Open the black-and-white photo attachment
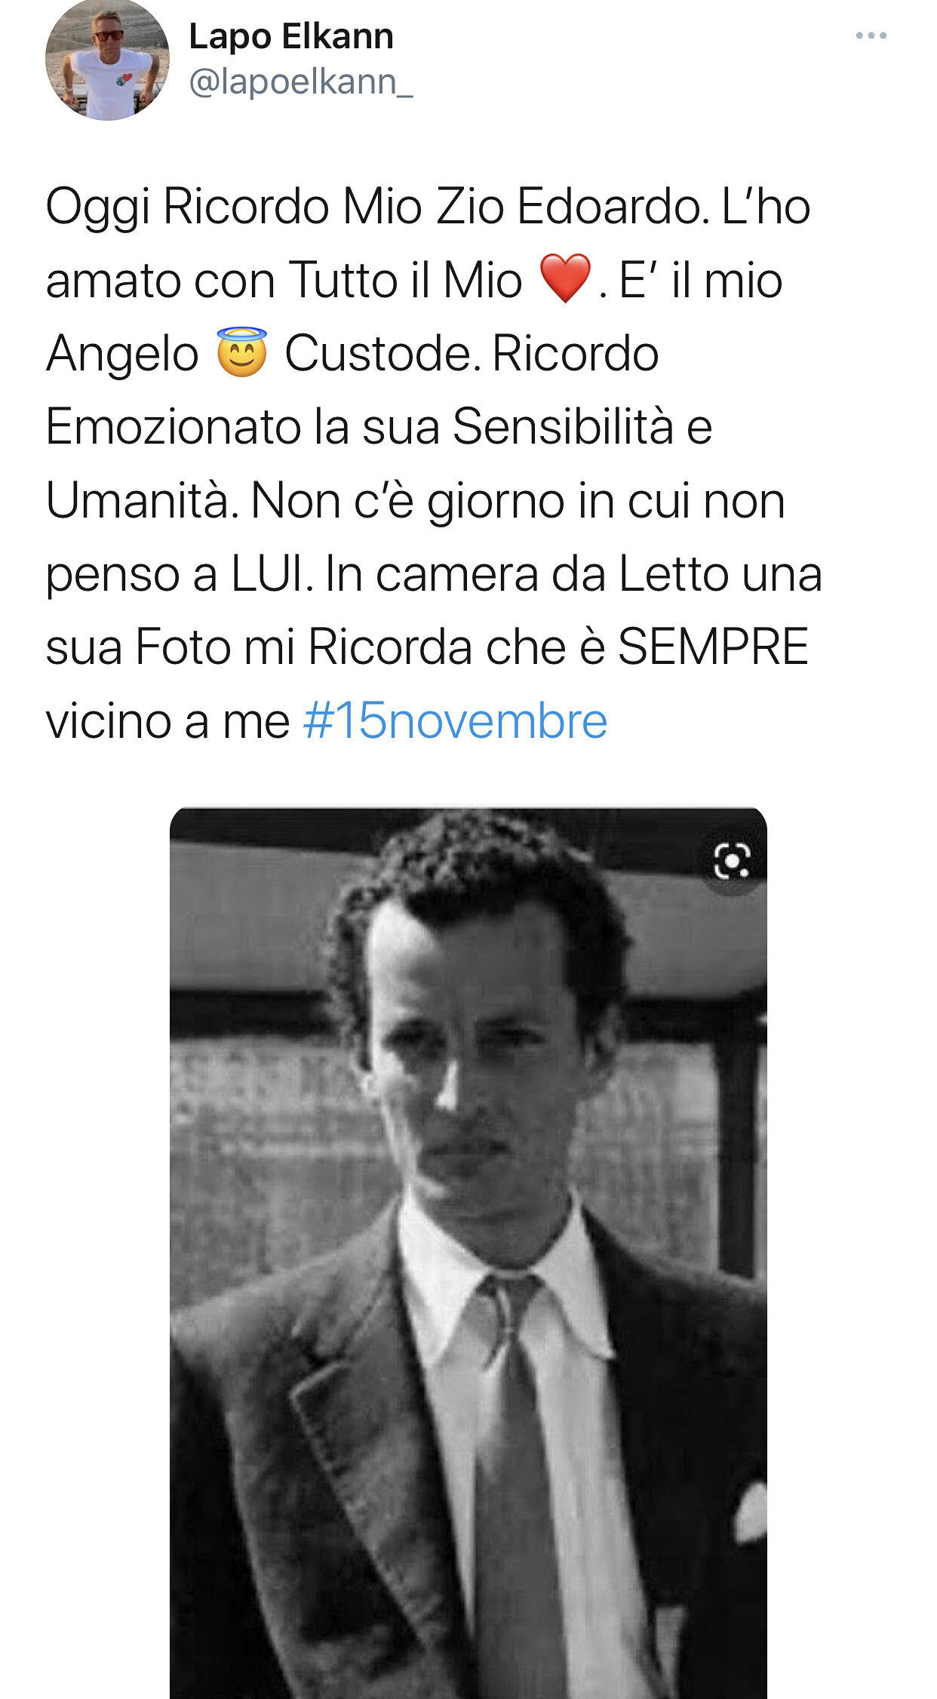The width and height of the screenshot is (937, 1699). point(468,1252)
